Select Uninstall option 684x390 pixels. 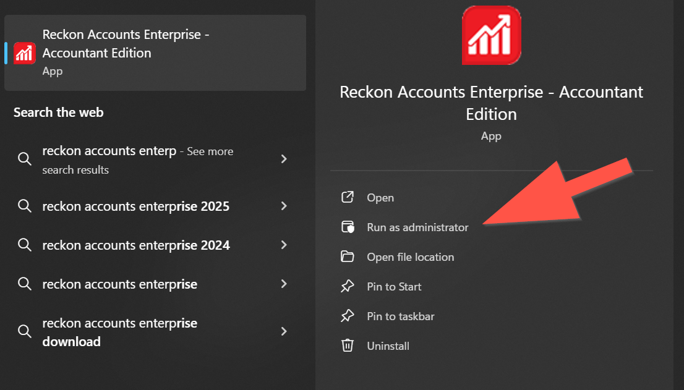tap(388, 346)
